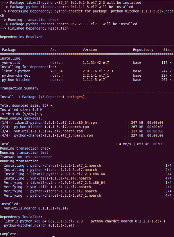Click the 'Verifying : libxml2-python' 1/4 line
Image resolution: width=174 pixels, height=237 pixels.
[x=88, y=183]
